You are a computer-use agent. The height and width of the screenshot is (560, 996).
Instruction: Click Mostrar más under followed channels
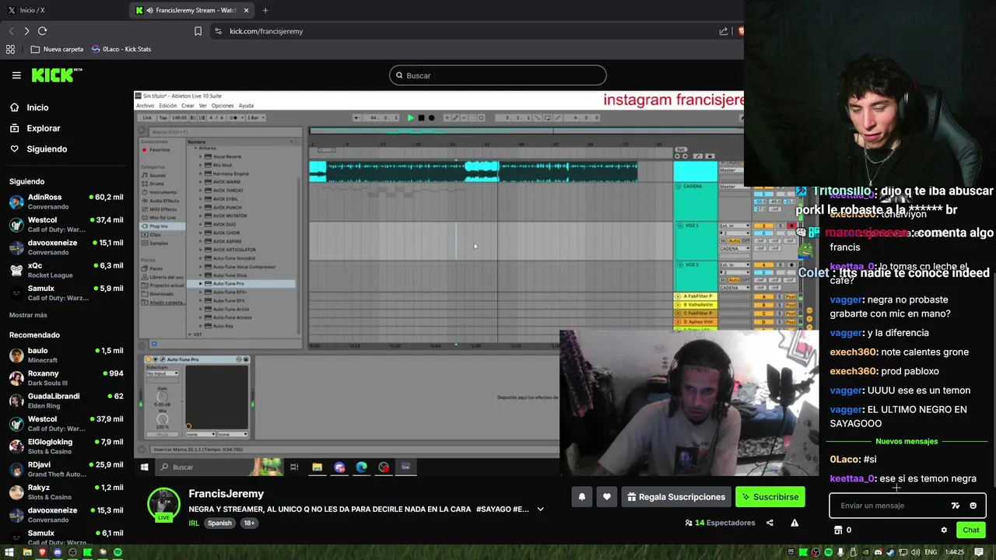click(x=28, y=315)
